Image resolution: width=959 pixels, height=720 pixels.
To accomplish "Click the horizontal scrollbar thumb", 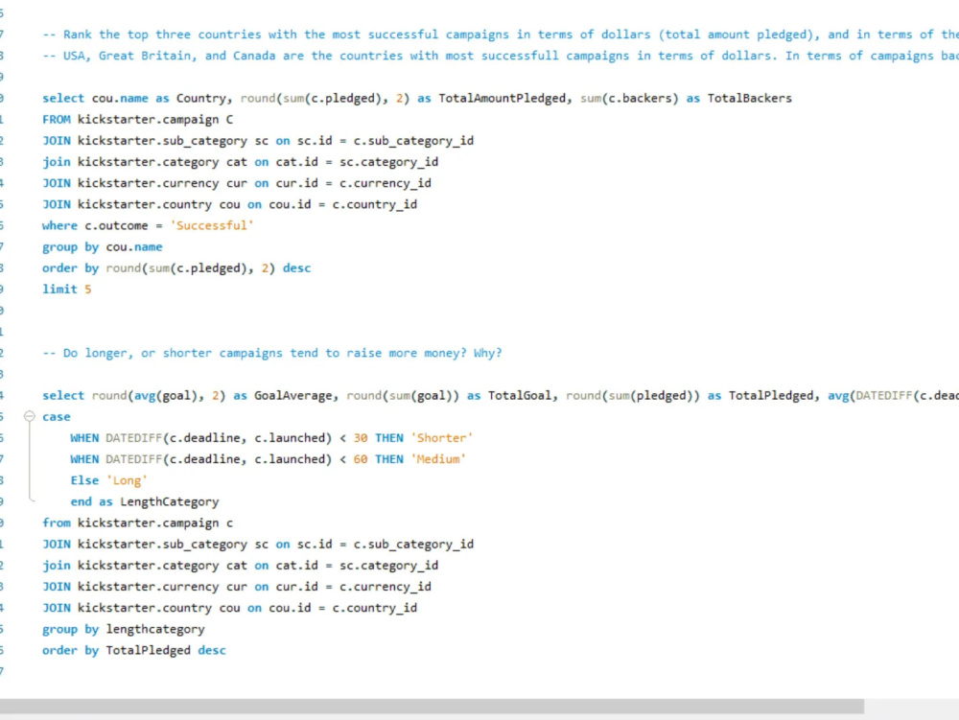I will pyautogui.click(x=432, y=707).
